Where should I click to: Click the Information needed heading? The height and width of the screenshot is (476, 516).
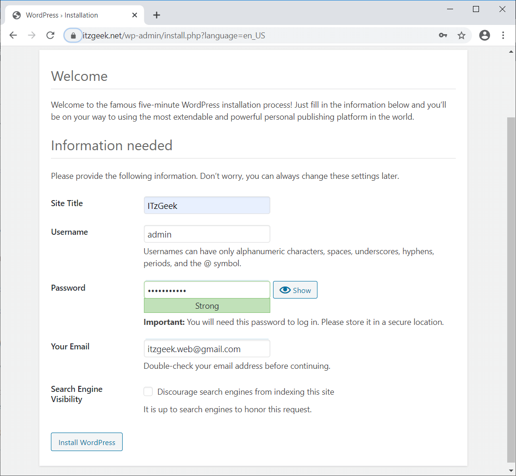pos(112,146)
